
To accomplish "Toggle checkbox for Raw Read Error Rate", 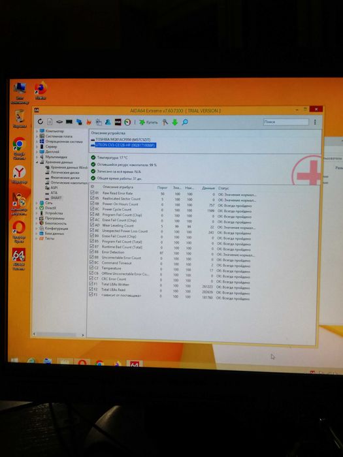I will (x=92, y=193).
